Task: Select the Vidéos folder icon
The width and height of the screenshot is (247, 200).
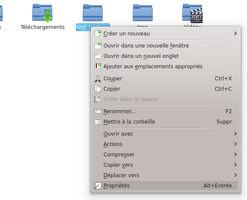Action: click(192, 13)
